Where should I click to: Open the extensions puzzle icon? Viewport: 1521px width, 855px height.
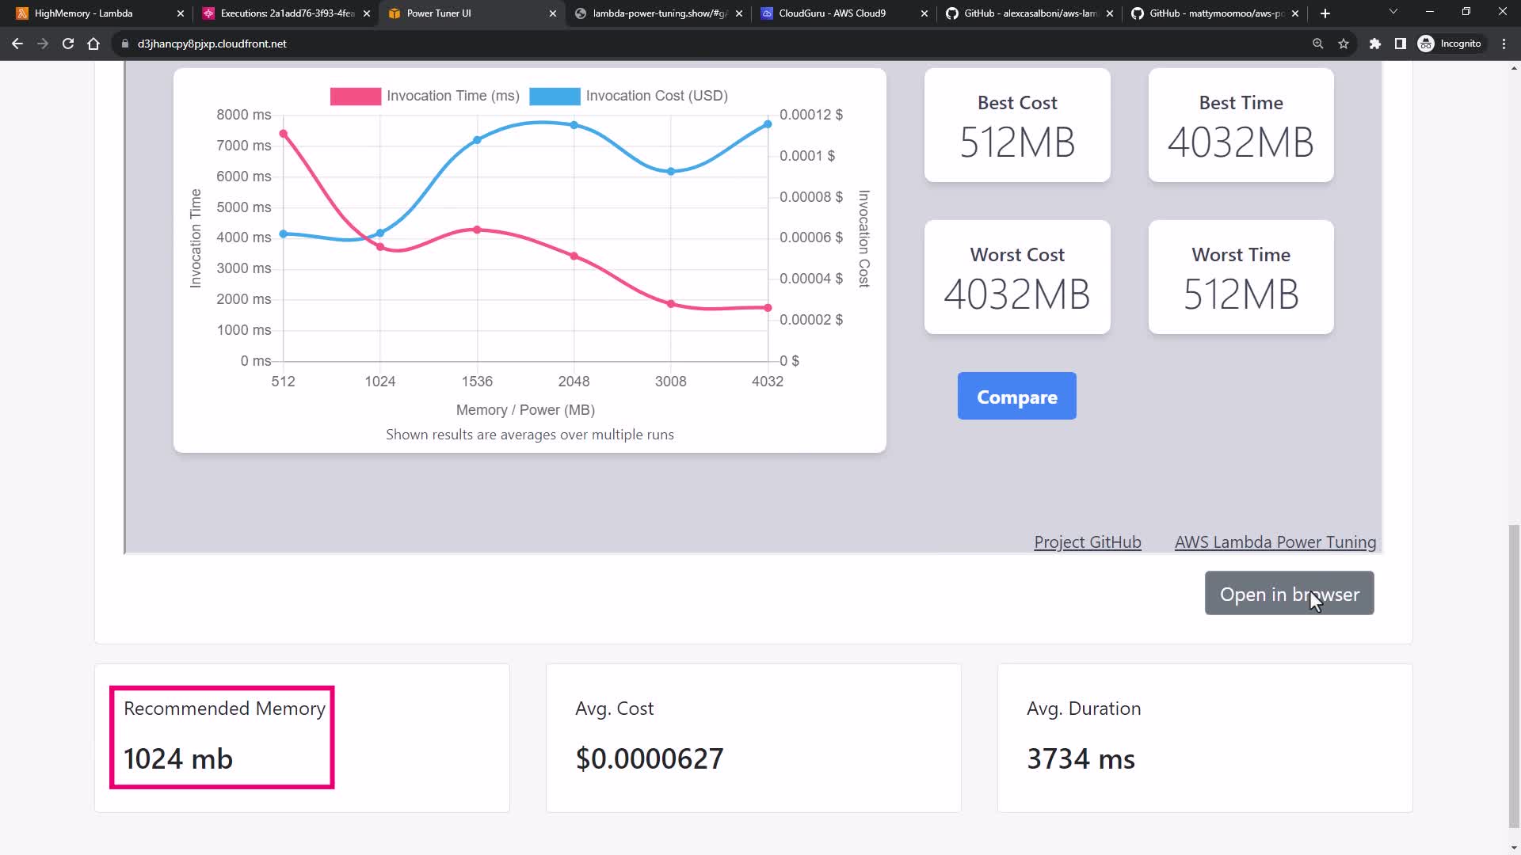click(1375, 44)
